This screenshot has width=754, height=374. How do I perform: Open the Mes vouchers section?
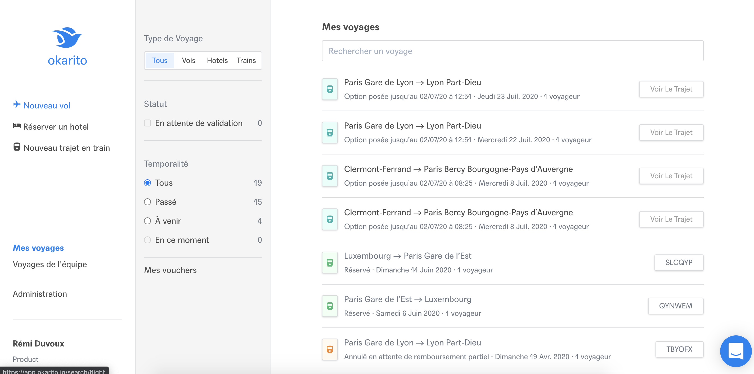(x=170, y=270)
